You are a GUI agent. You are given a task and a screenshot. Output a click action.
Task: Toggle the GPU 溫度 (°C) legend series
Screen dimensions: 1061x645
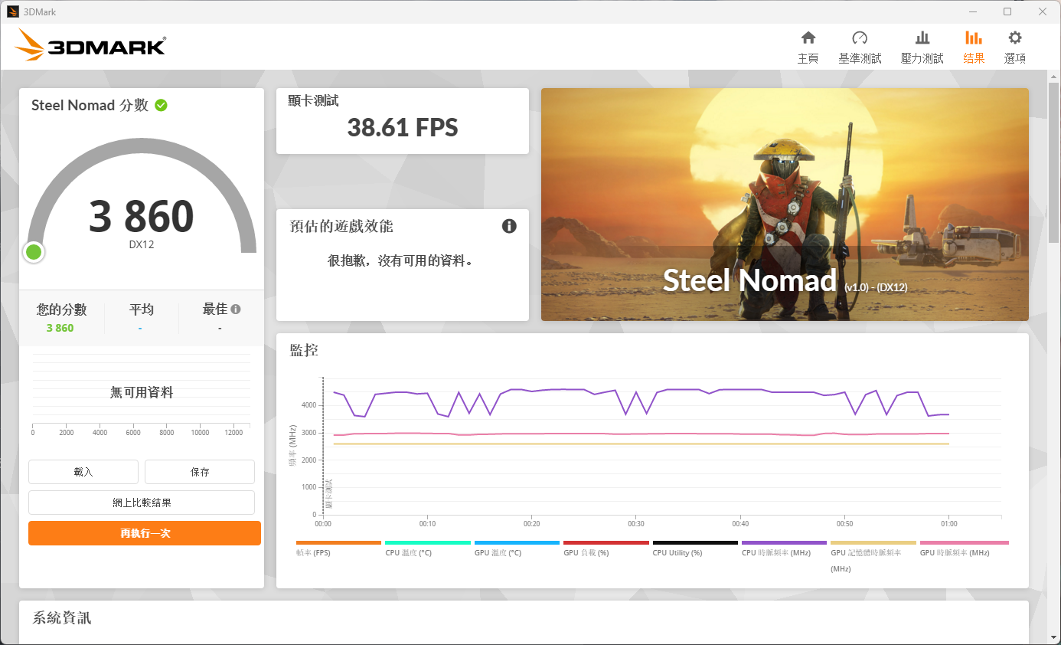(517, 548)
